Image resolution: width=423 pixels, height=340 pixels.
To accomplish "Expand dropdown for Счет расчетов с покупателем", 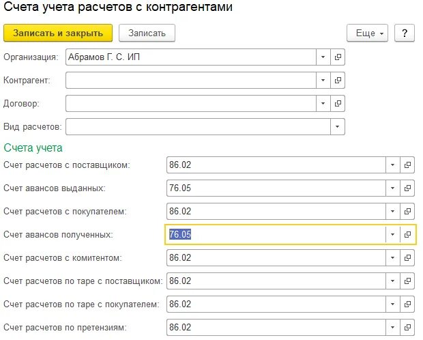I will (x=393, y=211).
